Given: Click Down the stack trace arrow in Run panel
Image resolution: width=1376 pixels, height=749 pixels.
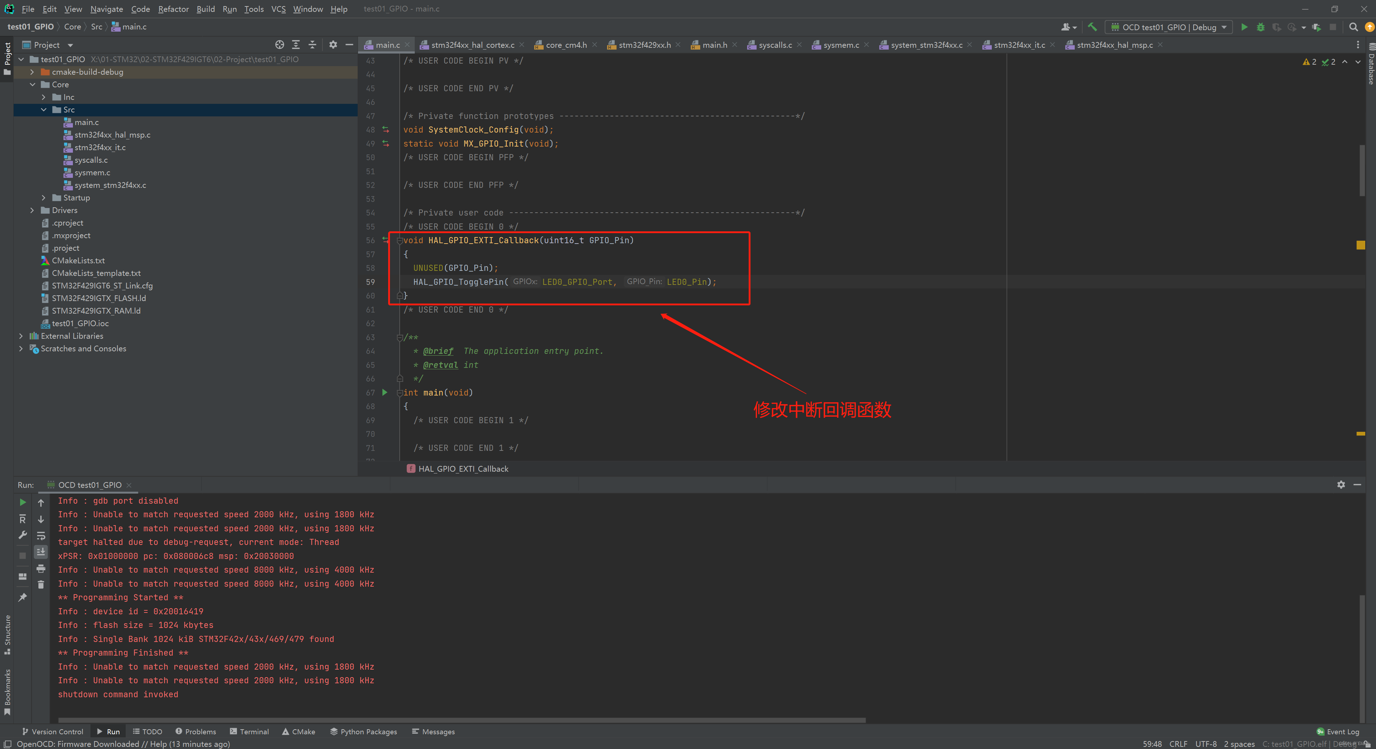Looking at the screenshot, I should coord(41,519).
